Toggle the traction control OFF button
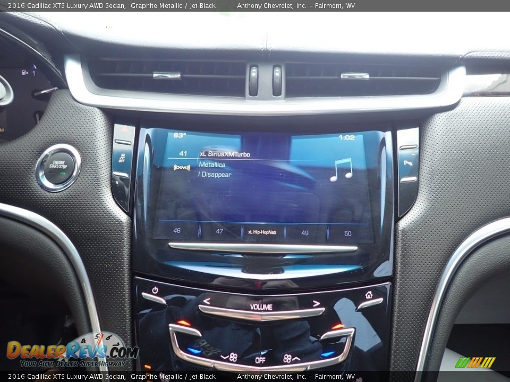510x382 pixels. click(x=122, y=158)
